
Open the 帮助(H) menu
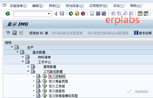tap(136, 6)
